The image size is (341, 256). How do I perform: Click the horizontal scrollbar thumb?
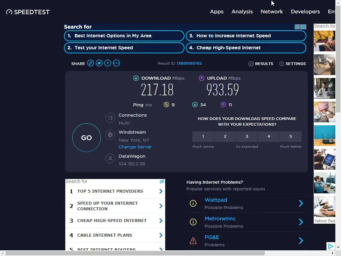point(135,253)
